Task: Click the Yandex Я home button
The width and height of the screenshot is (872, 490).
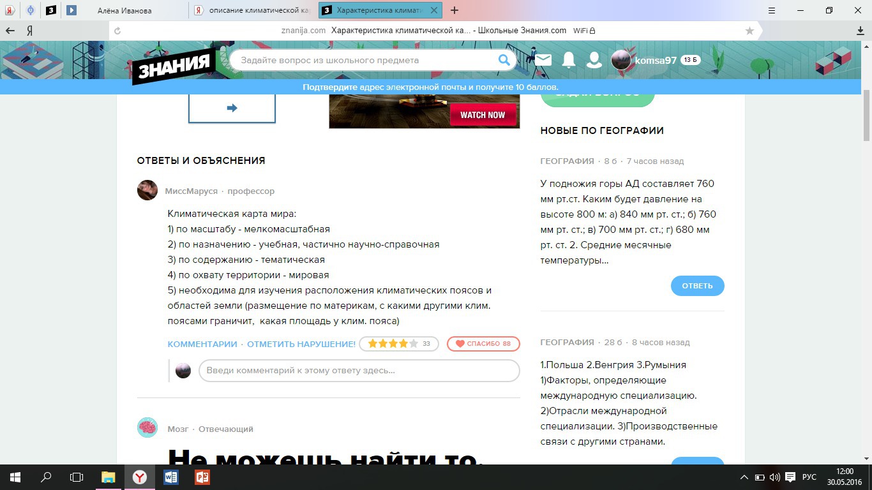Action: [x=29, y=31]
